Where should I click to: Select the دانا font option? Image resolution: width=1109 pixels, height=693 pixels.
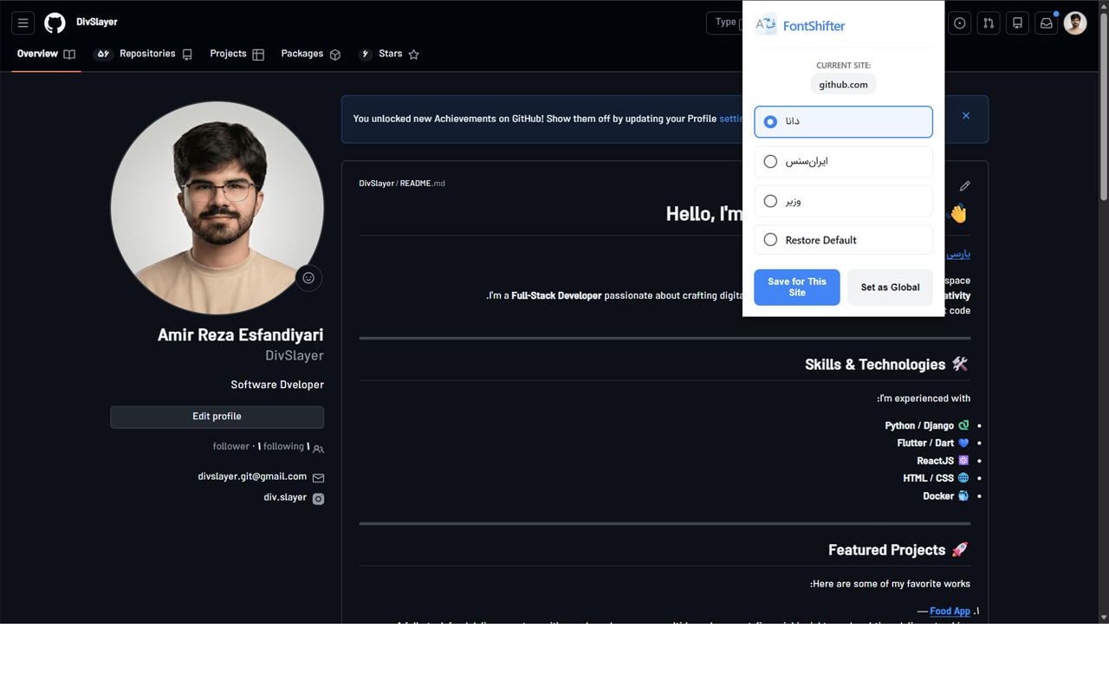point(843,121)
